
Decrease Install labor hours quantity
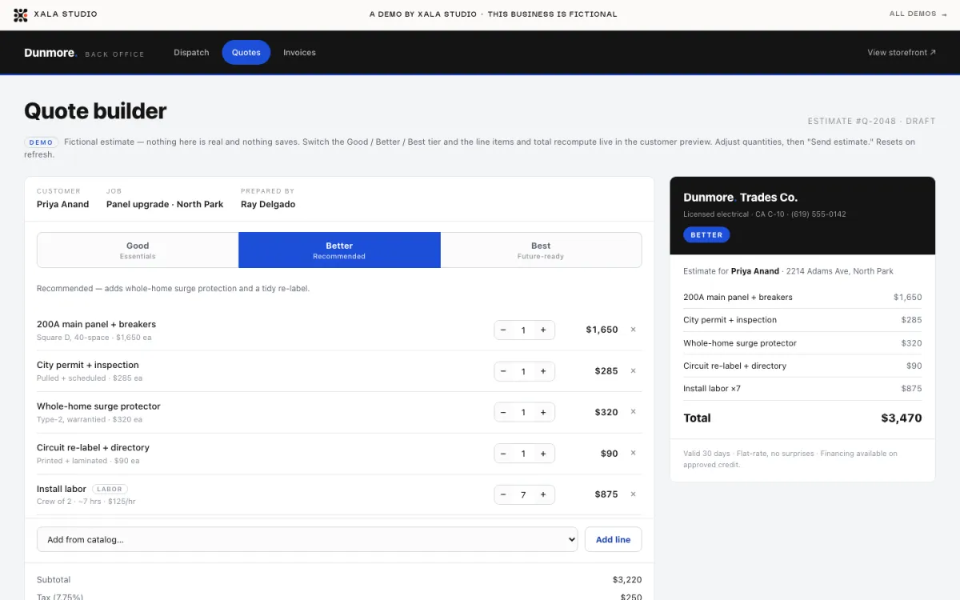[x=503, y=494]
